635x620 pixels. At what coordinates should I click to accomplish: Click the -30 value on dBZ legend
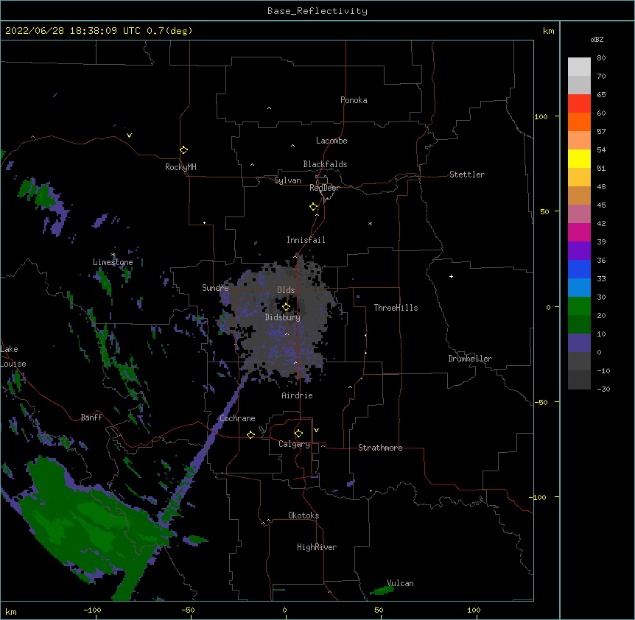point(603,389)
